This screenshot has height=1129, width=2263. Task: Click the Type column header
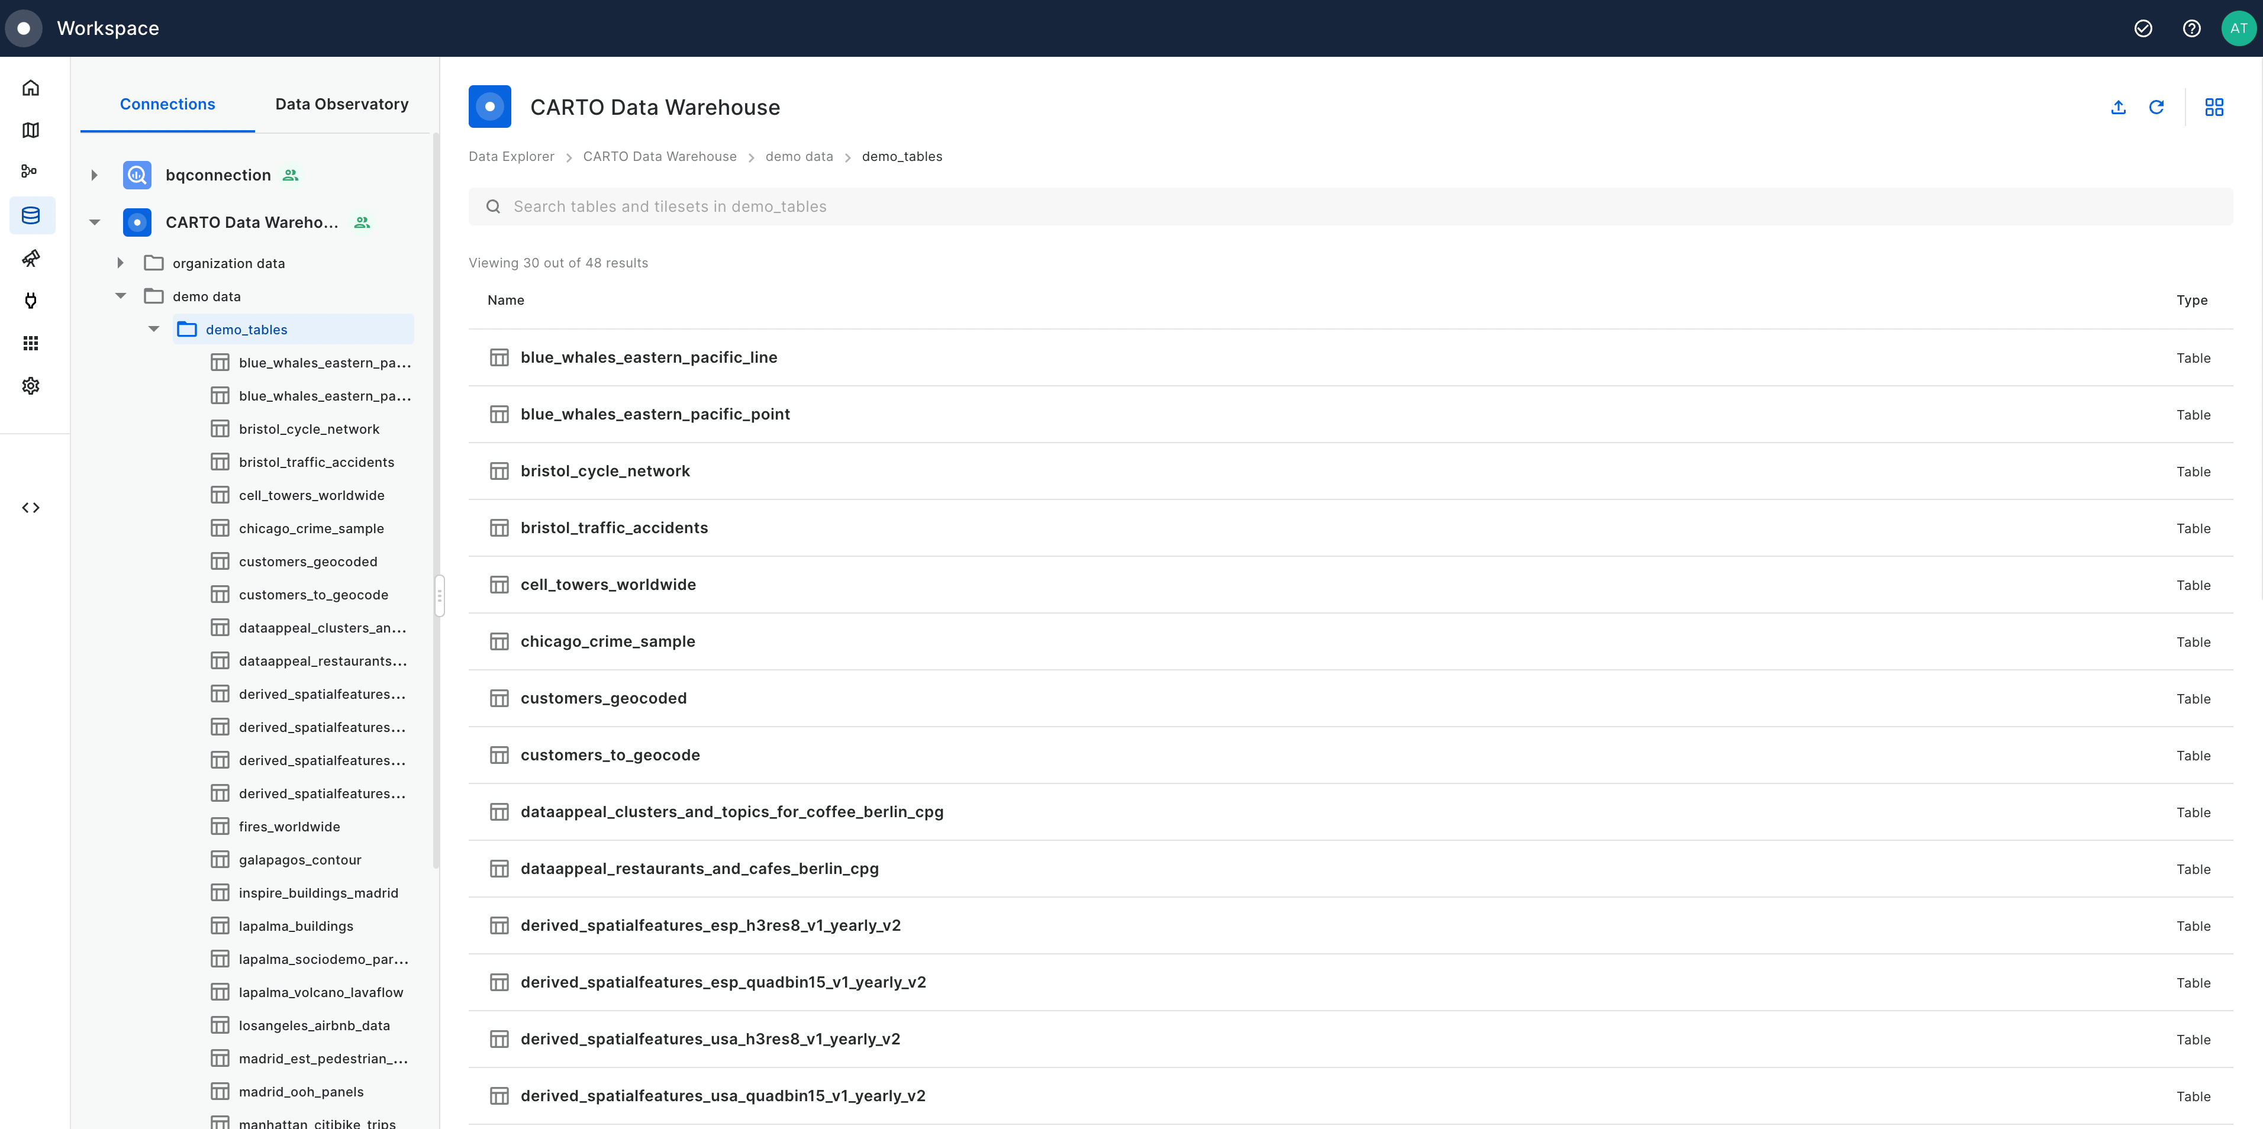pos(2192,301)
